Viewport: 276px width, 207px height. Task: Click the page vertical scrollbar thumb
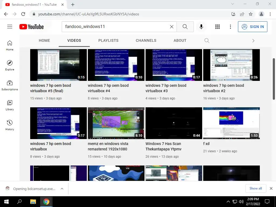click(x=274, y=79)
